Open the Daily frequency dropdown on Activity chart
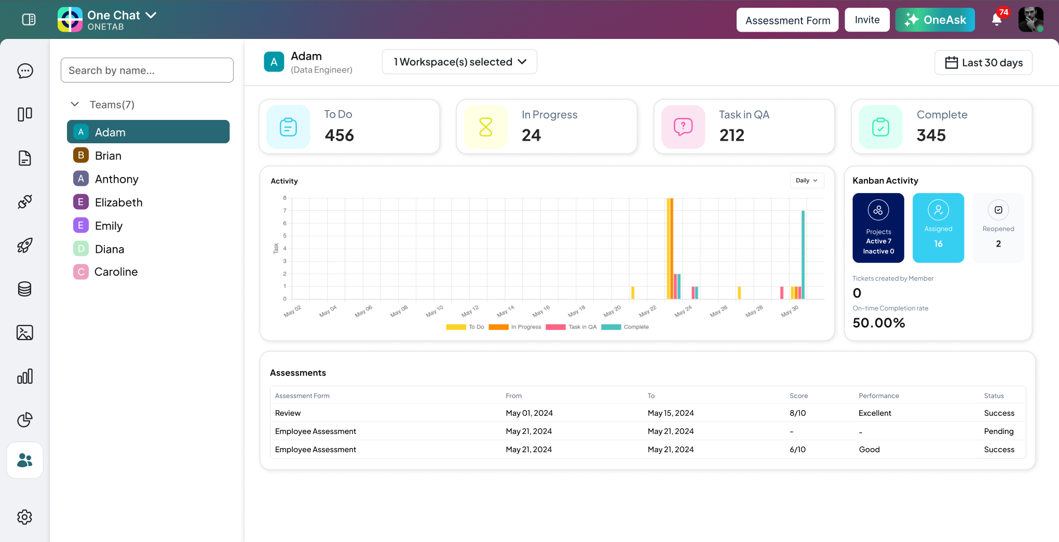The height and width of the screenshot is (542, 1059). (806, 180)
